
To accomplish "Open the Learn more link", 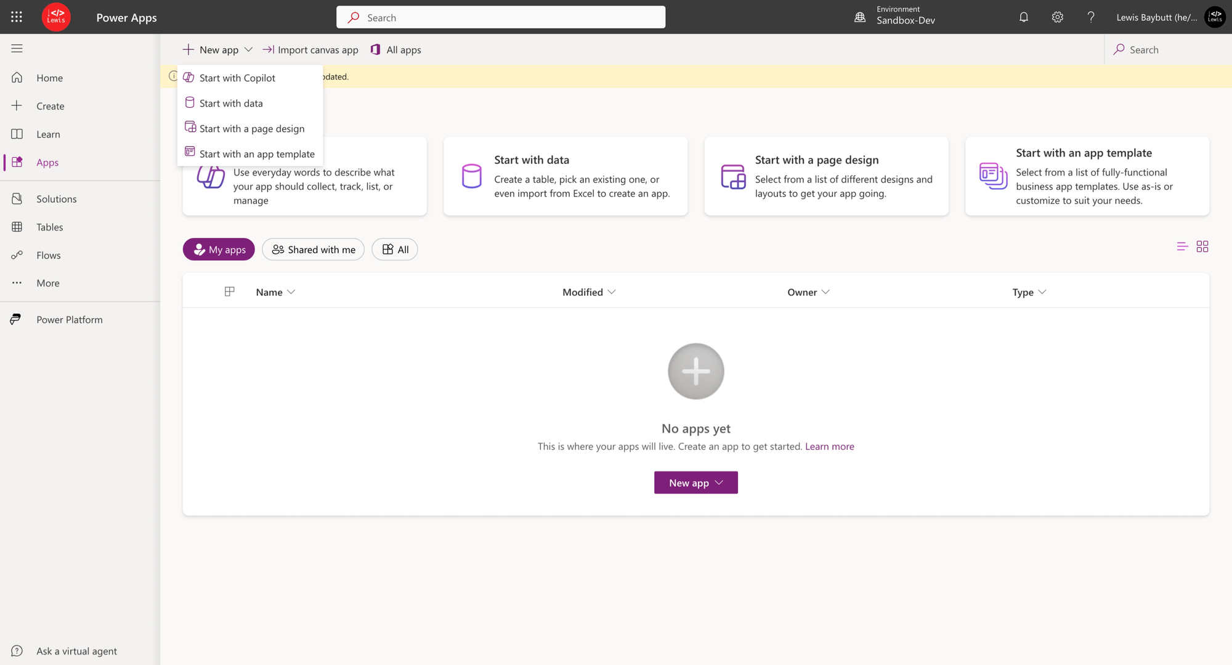I will click(x=830, y=446).
